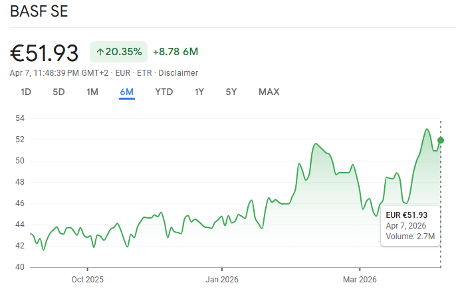Click the +8.78 6M change text
Screen dimensions: 456x293
[x=175, y=52]
